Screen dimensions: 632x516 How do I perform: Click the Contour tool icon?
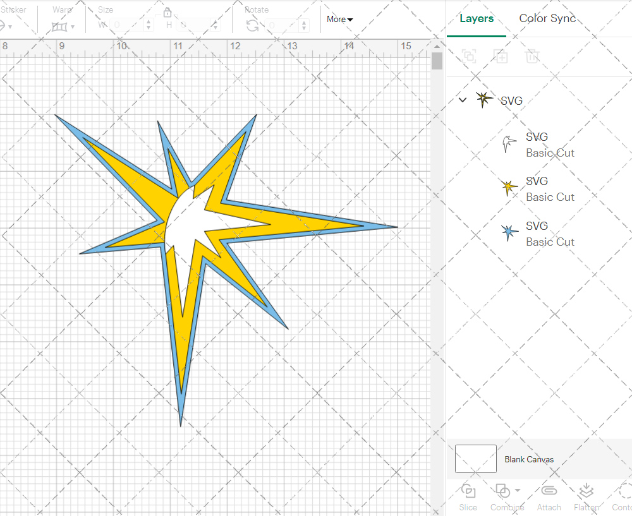(625, 491)
